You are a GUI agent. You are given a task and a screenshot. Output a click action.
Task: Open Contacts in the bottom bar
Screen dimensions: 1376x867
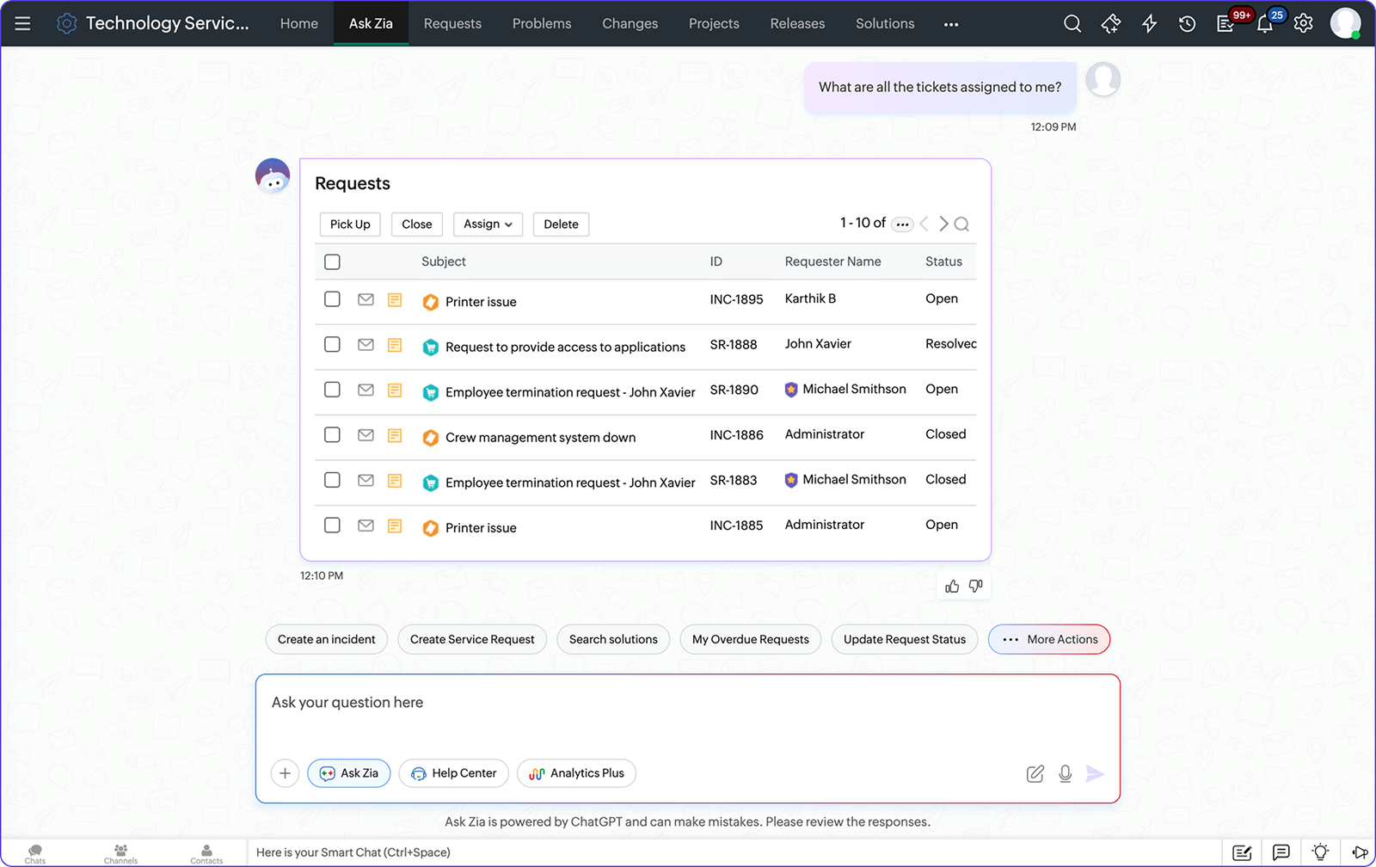click(206, 853)
